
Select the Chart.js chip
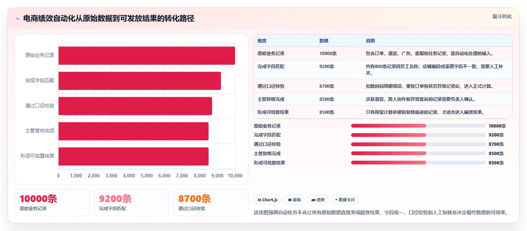[x=268, y=200]
